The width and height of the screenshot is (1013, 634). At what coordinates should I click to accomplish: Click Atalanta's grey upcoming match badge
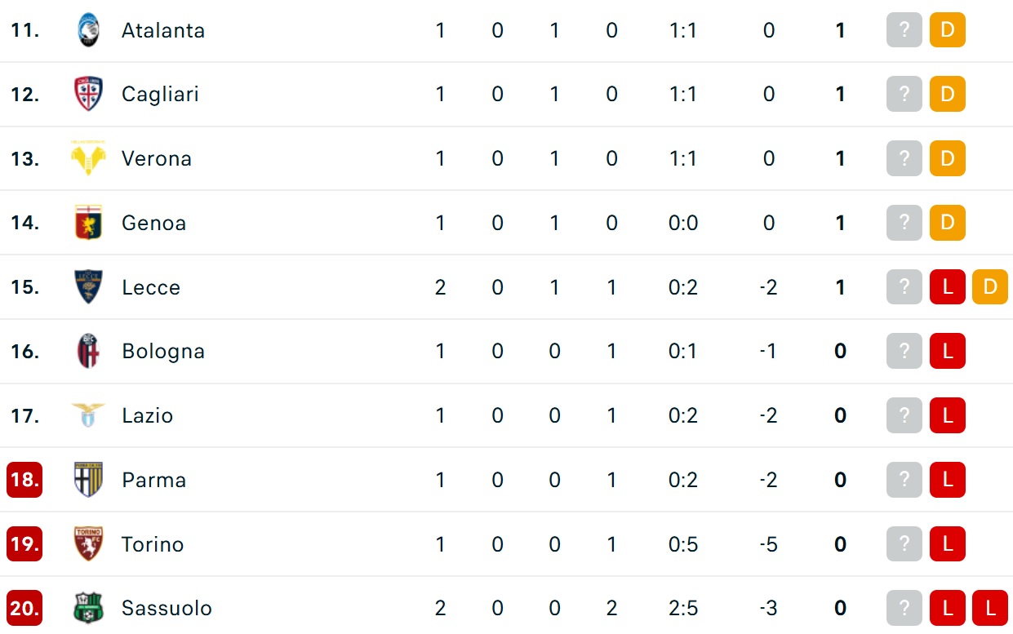[x=904, y=30]
